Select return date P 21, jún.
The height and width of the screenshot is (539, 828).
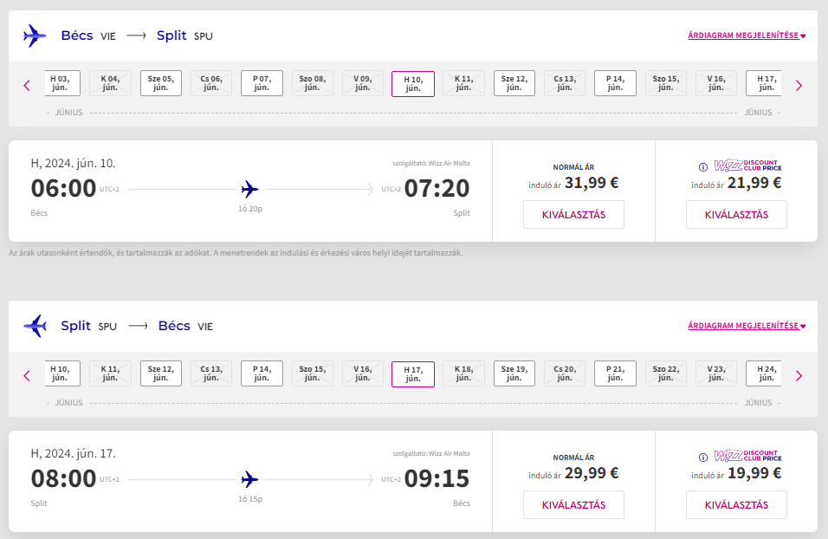[615, 373]
